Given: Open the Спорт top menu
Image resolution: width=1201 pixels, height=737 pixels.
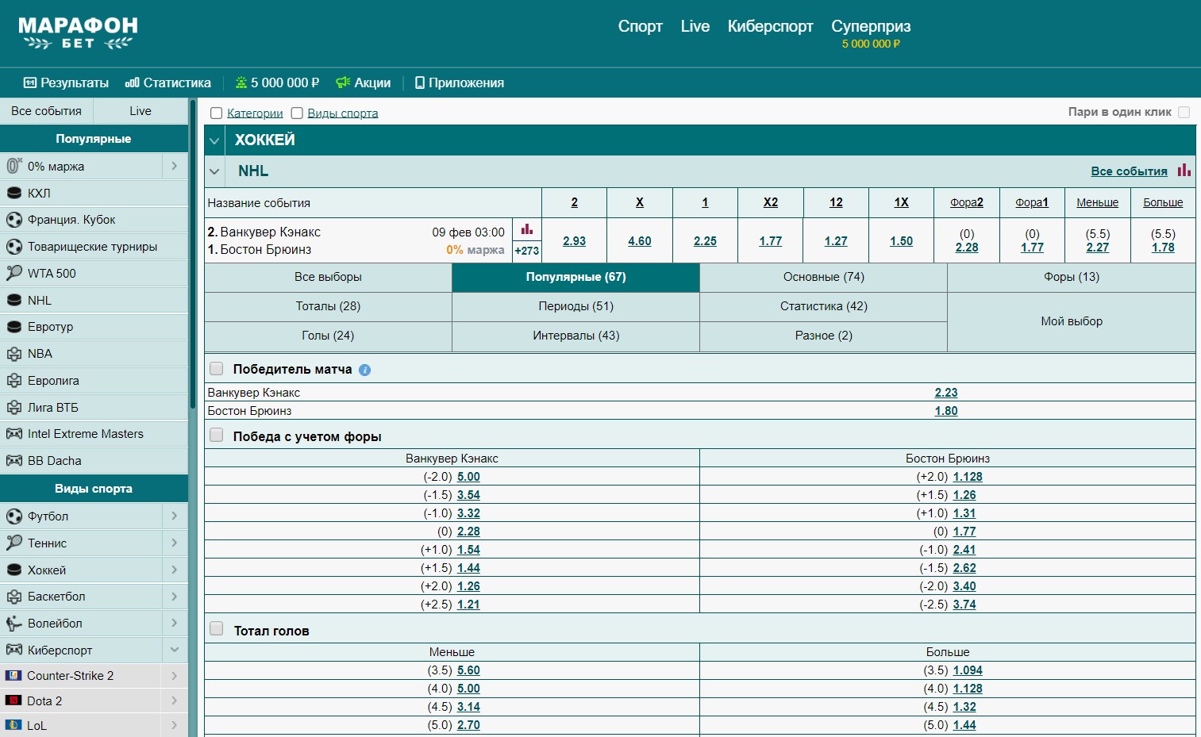Looking at the screenshot, I should (x=641, y=26).
